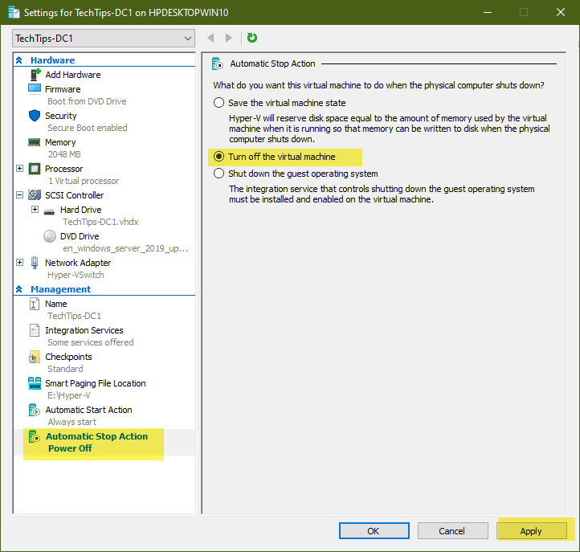Click the Cancel button

[453, 531]
